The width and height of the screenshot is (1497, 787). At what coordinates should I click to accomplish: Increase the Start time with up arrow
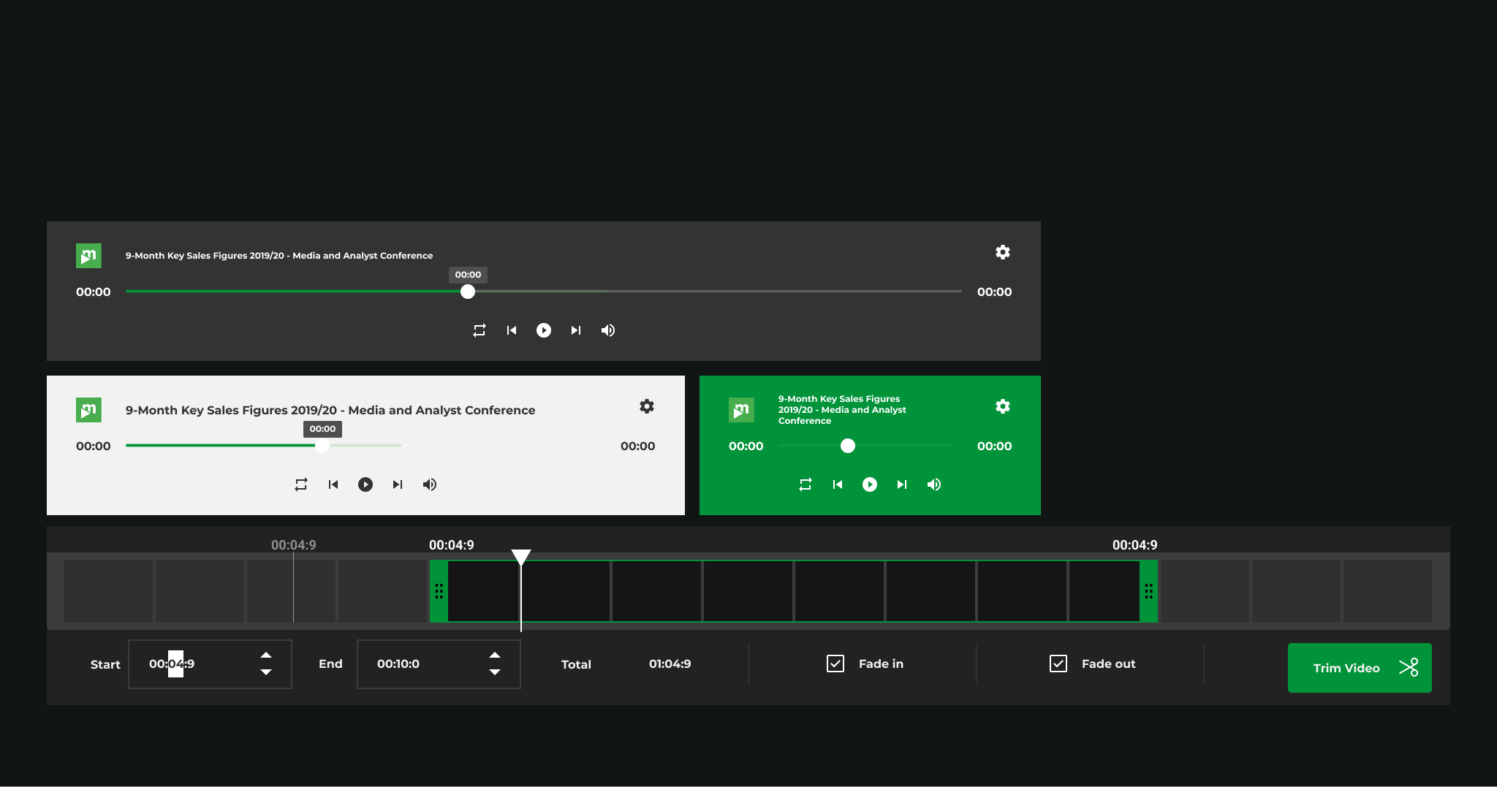click(266, 655)
